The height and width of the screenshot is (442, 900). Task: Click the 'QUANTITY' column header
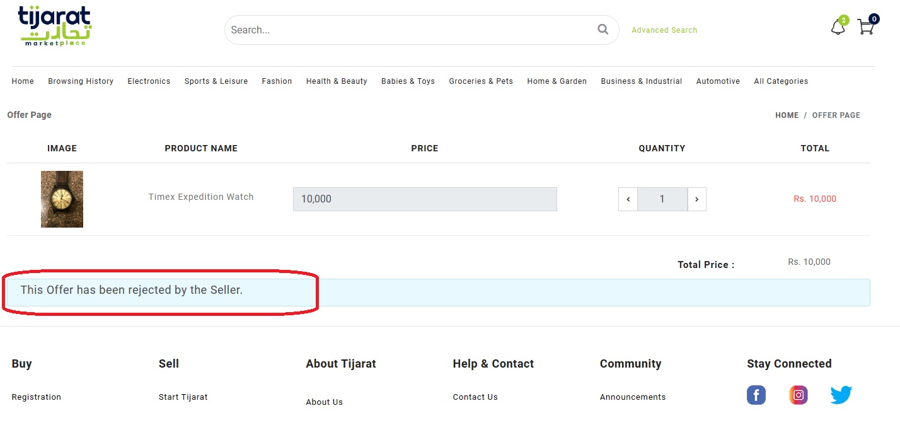click(x=662, y=148)
